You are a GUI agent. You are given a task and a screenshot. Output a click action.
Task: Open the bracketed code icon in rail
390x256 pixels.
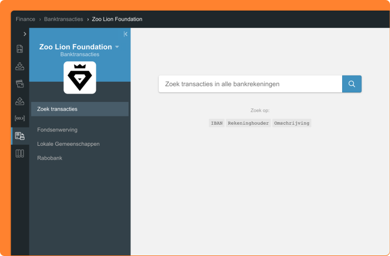19,119
